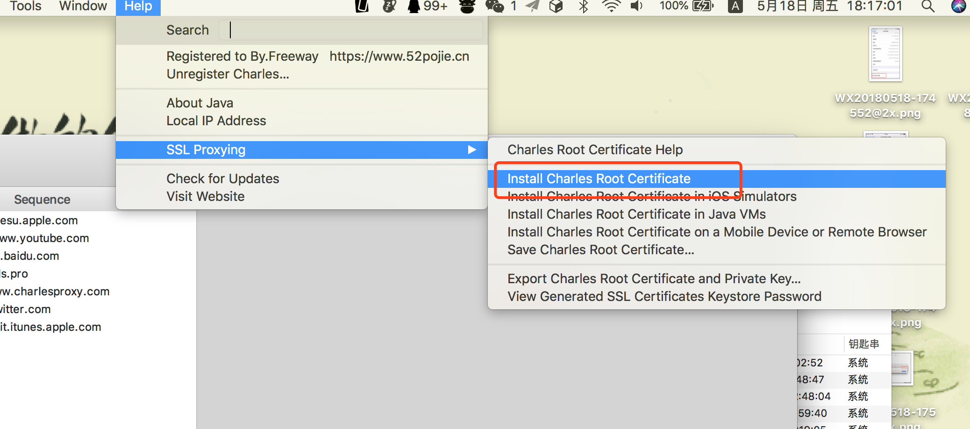Switch to the Sequence tab
This screenshot has width=970, height=429.
point(42,200)
